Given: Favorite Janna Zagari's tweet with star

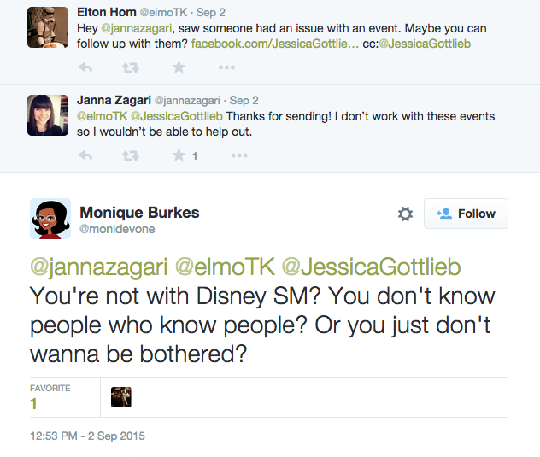Looking at the screenshot, I should tap(179, 155).
